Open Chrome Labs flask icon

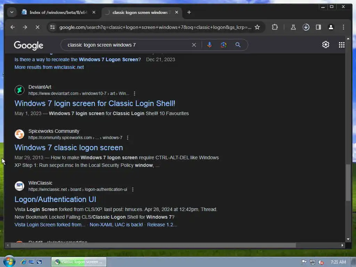pyautogui.click(x=293, y=27)
